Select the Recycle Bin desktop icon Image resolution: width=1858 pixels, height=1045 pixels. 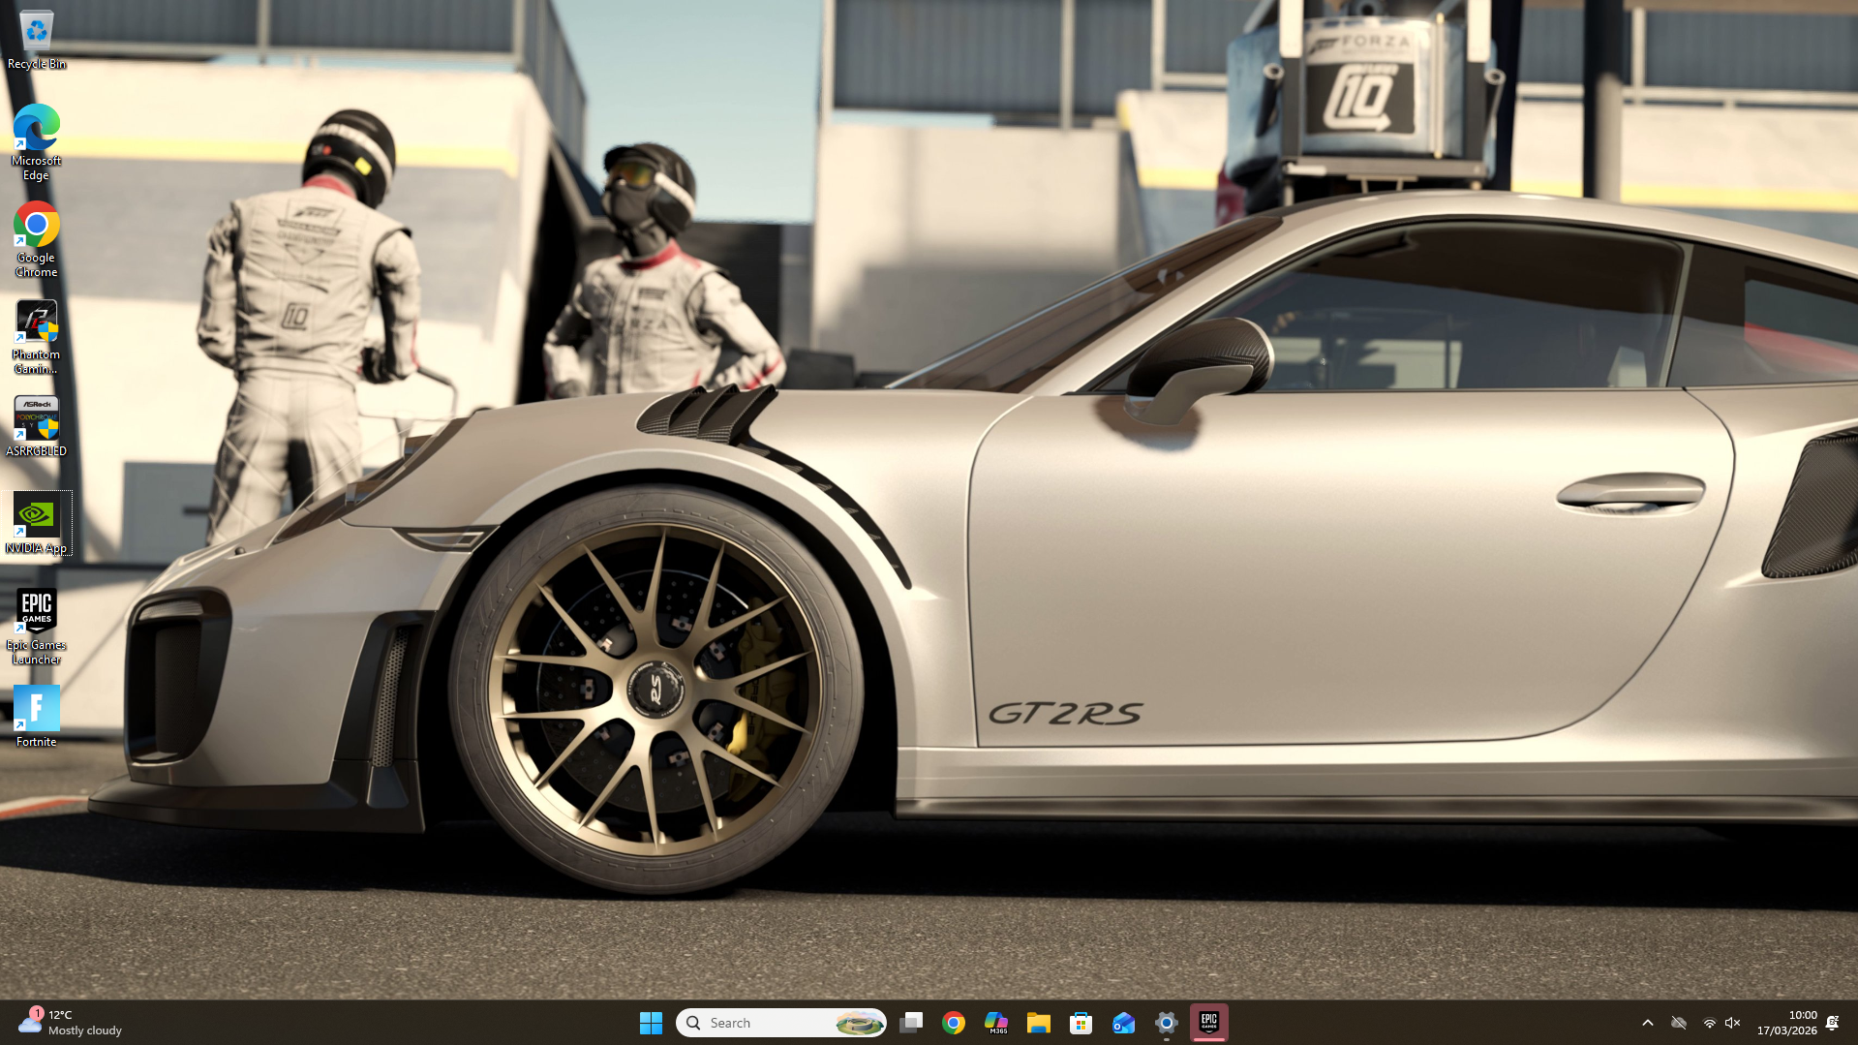pyautogui.click(x=36, y=41)
